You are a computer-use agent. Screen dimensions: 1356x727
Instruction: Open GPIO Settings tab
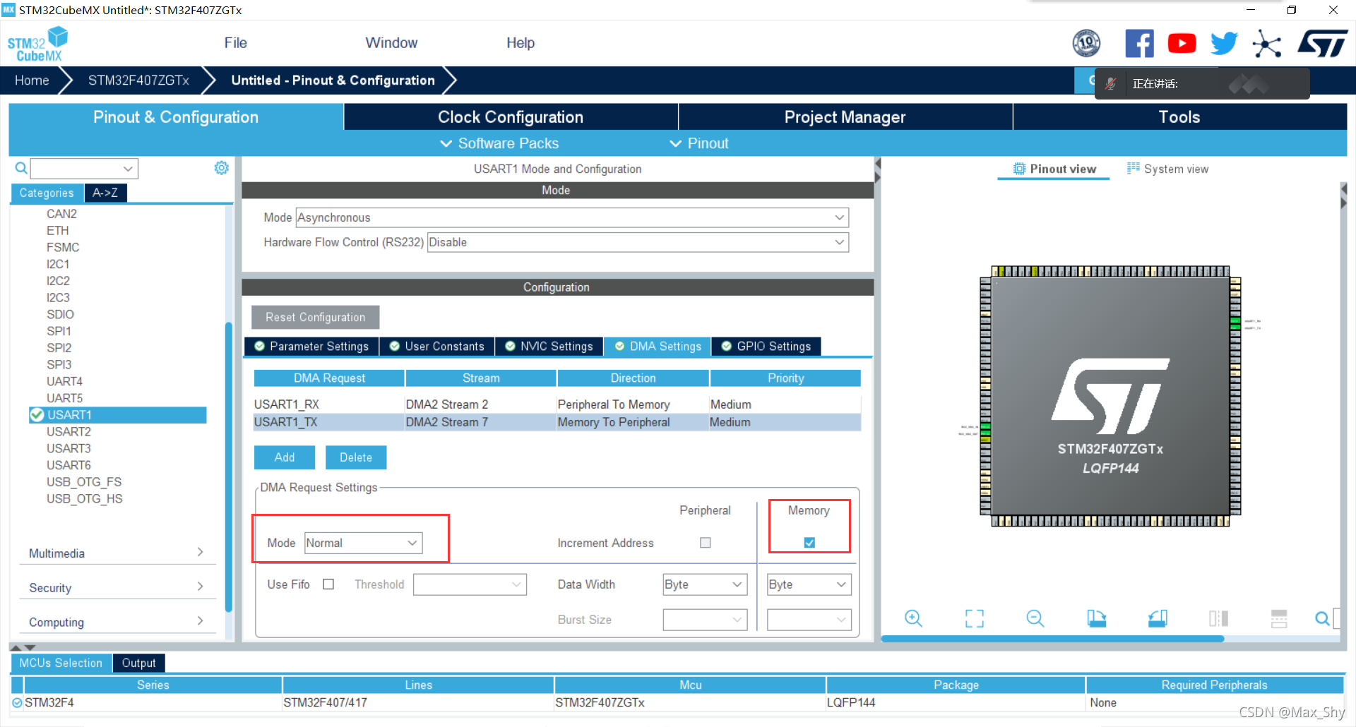[x=766, y=346]
